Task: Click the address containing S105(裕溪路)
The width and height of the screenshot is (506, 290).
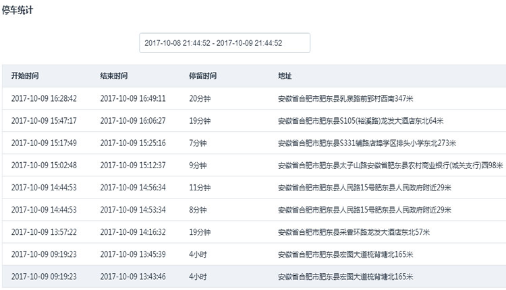Action: [x=360, y=120]
